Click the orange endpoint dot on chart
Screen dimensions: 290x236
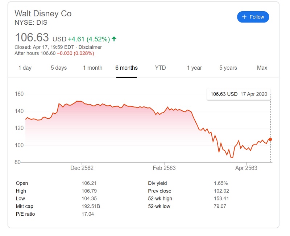pyautogui.click(x=270, y=139)
